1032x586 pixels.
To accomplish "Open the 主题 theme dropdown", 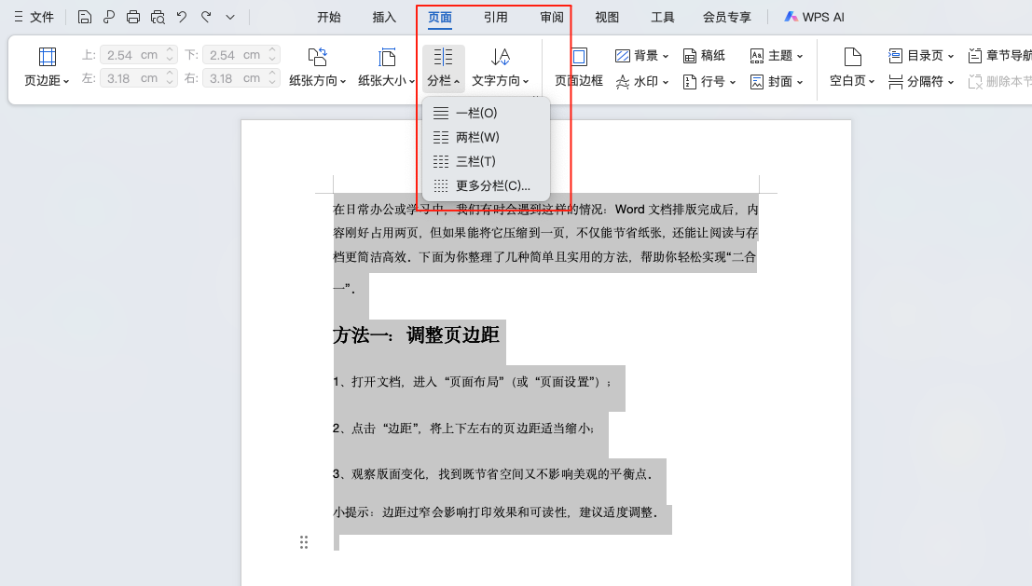I will (777, 54).
